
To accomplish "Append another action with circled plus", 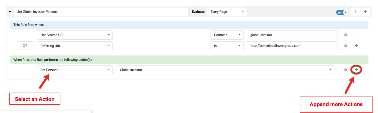I will tap(356, 70).
